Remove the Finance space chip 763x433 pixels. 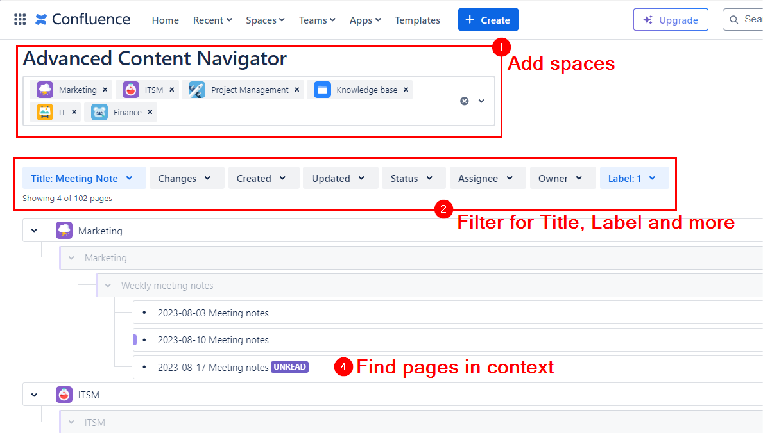(150, 112)
